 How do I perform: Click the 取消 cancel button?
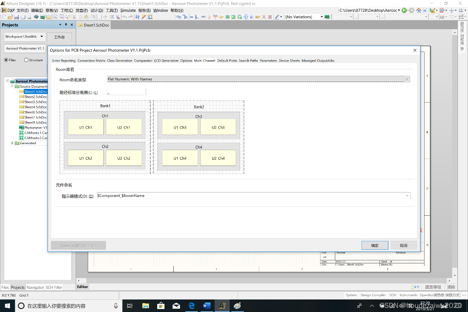[404, 245]
